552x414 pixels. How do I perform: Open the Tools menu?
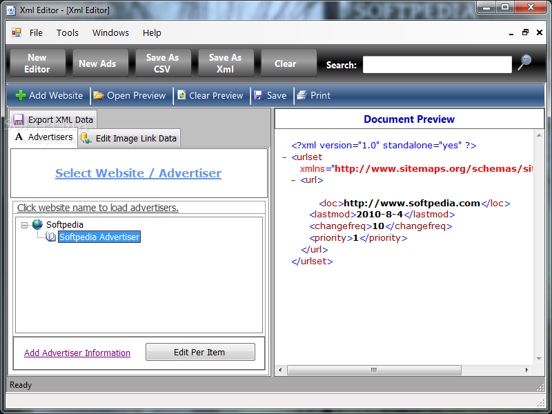pos(68,32)
